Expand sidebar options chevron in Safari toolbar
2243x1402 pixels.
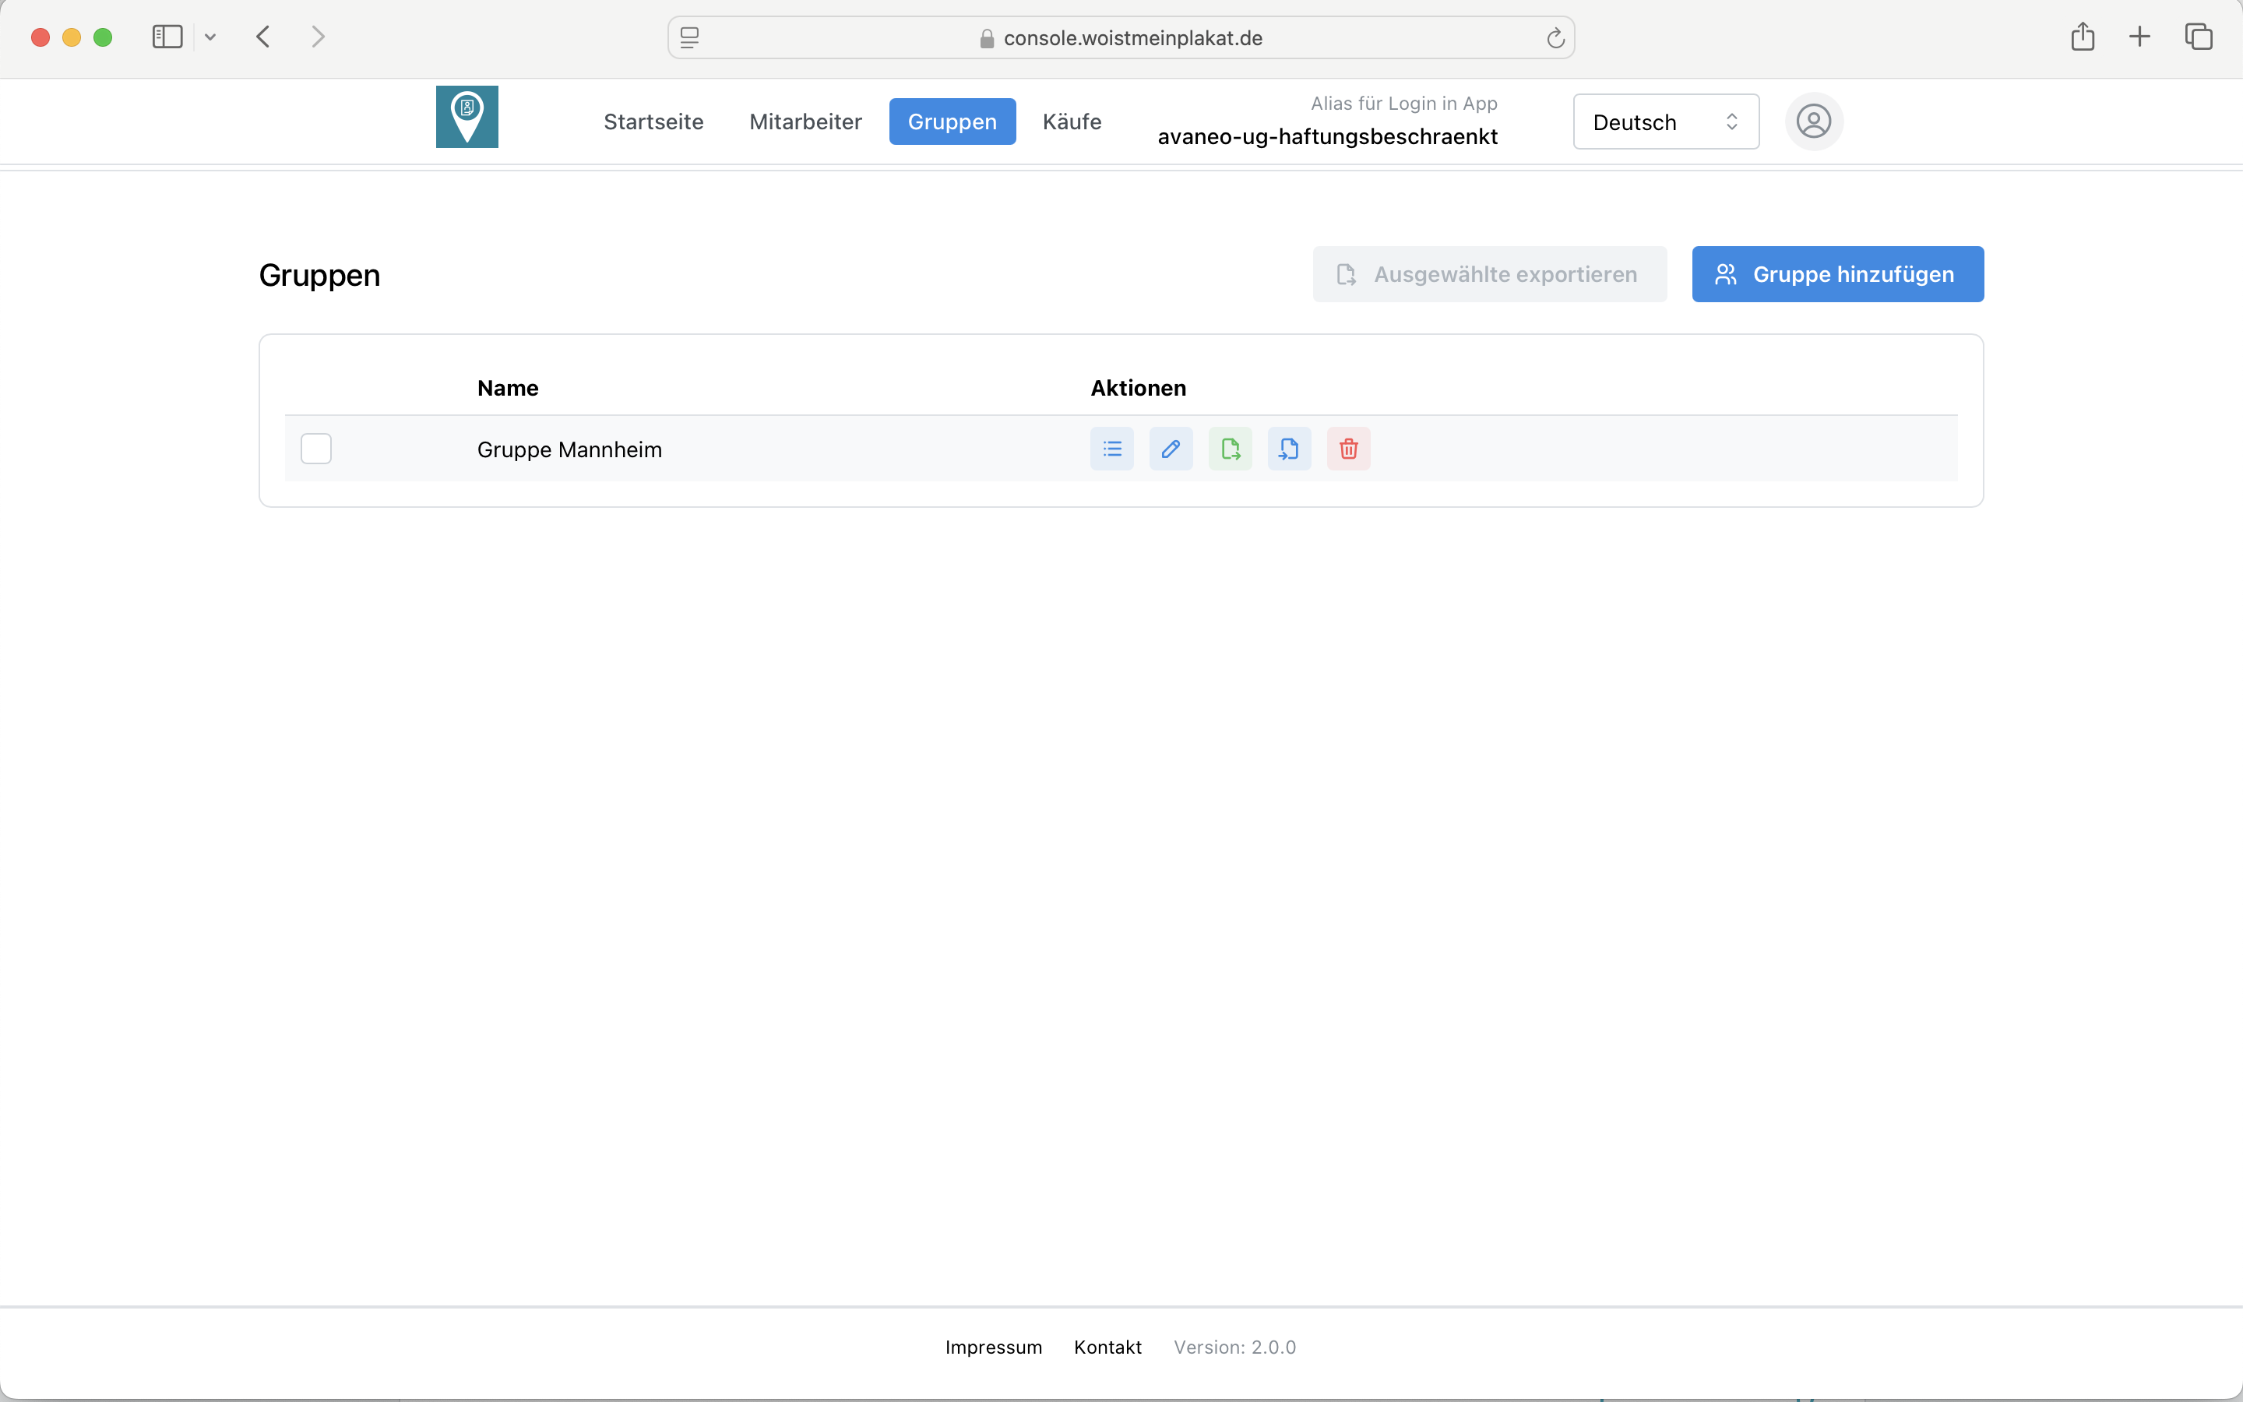tap(210, 37)
